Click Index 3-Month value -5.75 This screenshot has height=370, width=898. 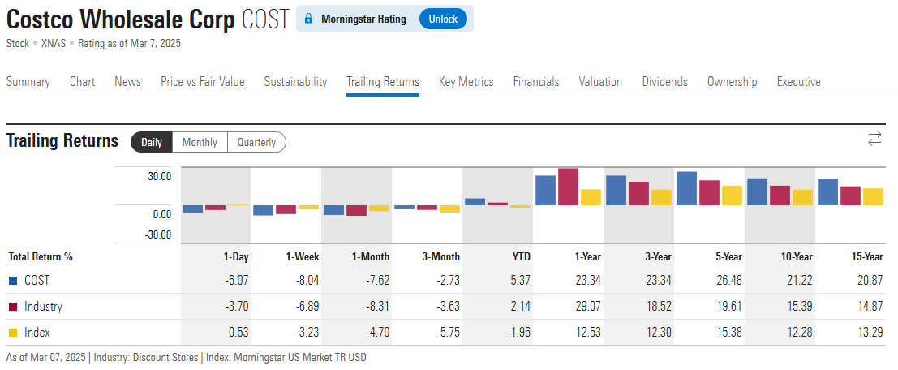(447, 332)
